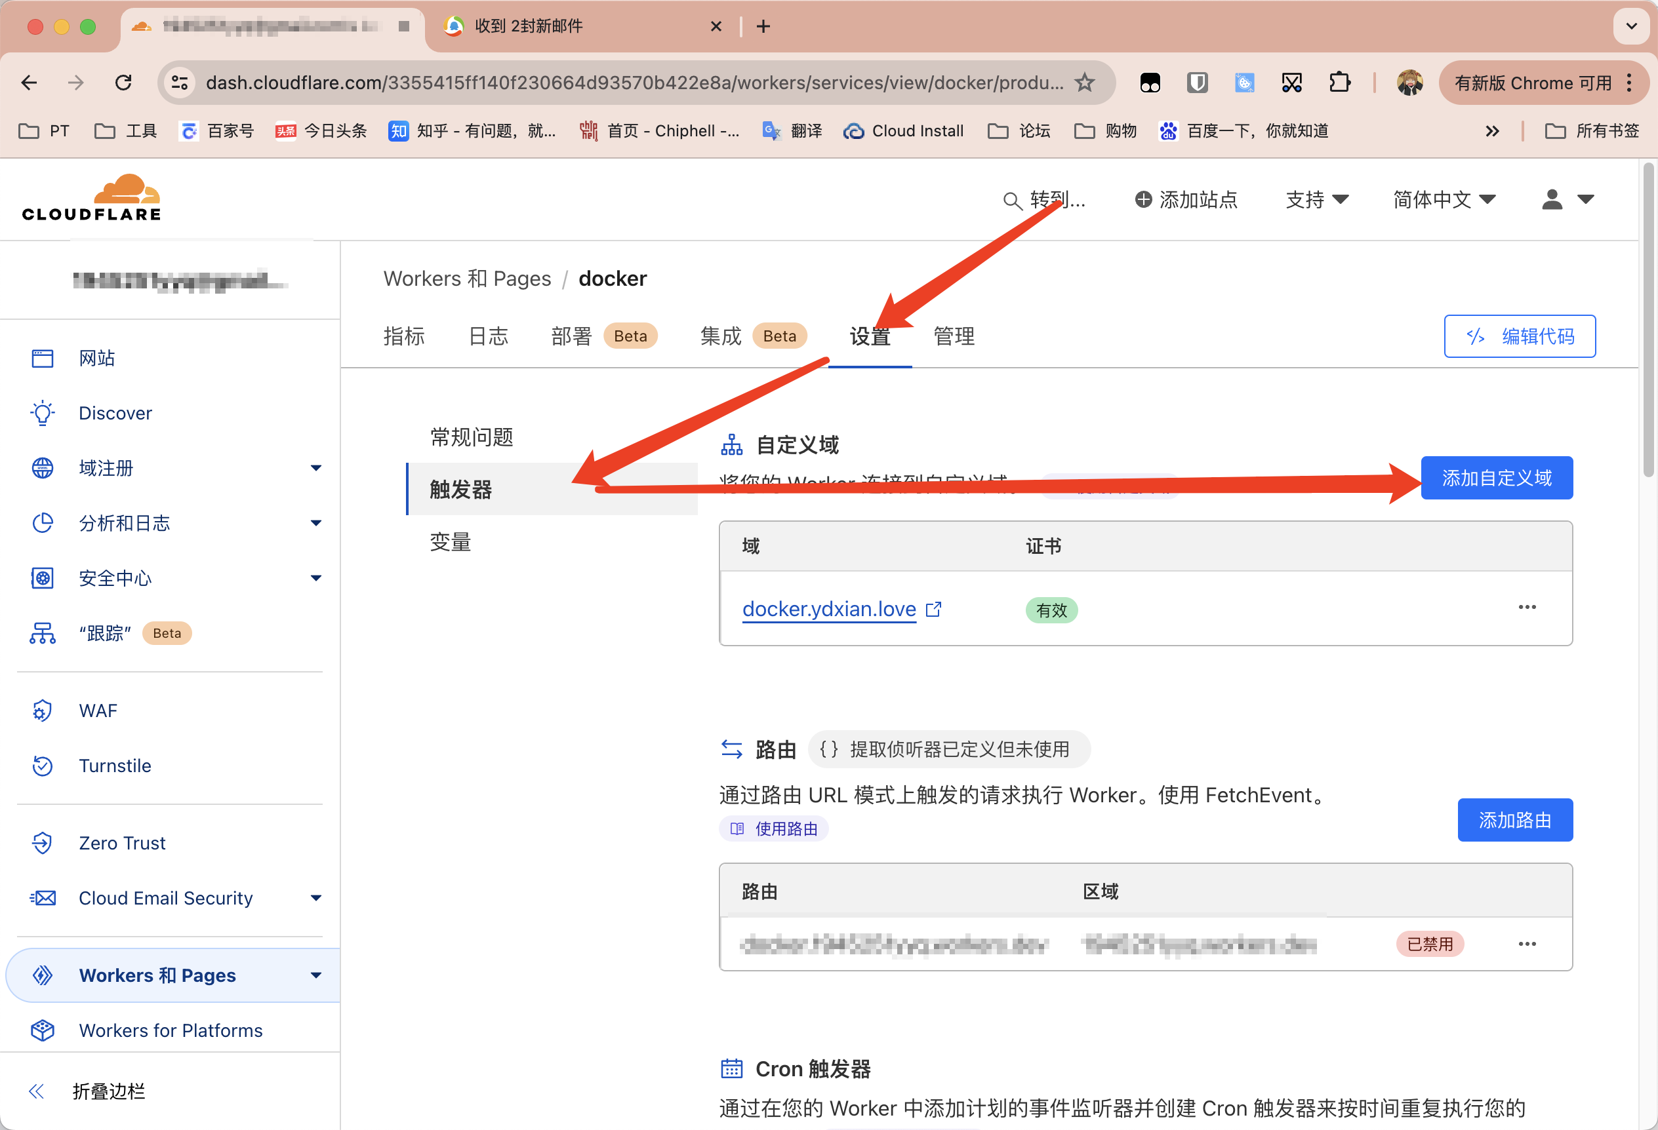Screen dimensions: 1658x1130
Task: Open the Chrome tab search dropdown
Action: 1631,26
